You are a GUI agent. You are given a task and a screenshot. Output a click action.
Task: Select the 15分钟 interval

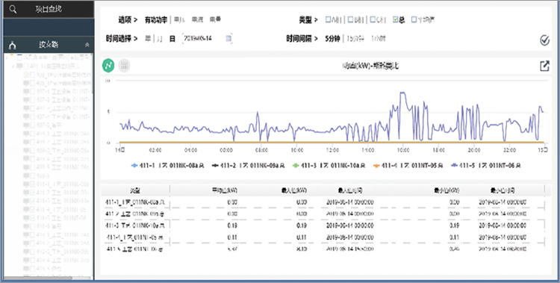pos(355,38)
